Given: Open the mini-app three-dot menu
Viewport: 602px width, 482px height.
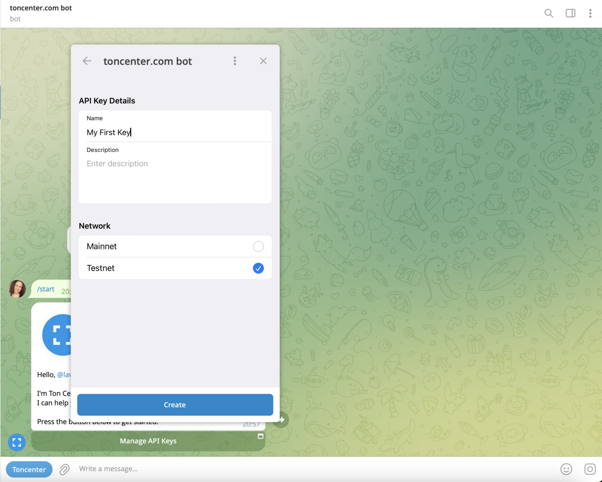Looking at the screenshot, I should (x=235, y=60).
